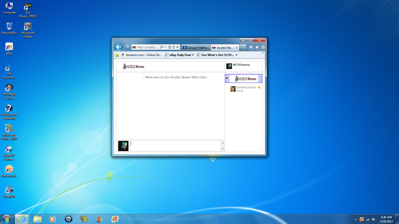Click inside the chat message input box
399x224 pixels.
tap(175, 146)
